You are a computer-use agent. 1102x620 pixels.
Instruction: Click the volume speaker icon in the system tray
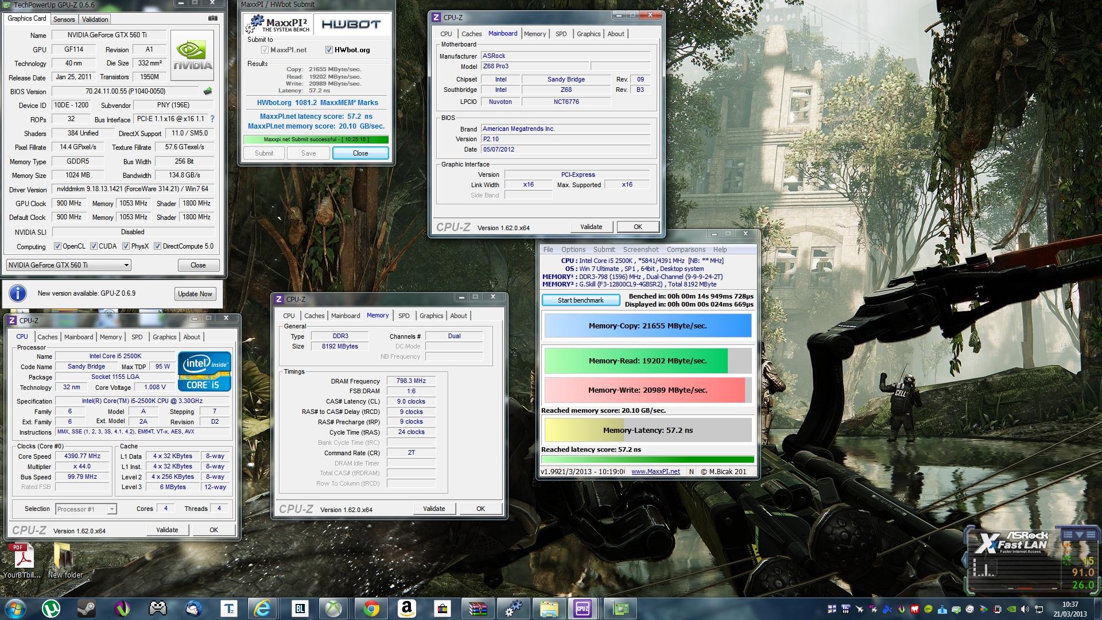(x=1025, y=609)
